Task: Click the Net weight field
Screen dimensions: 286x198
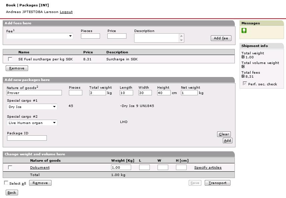Action: point(189,93)
